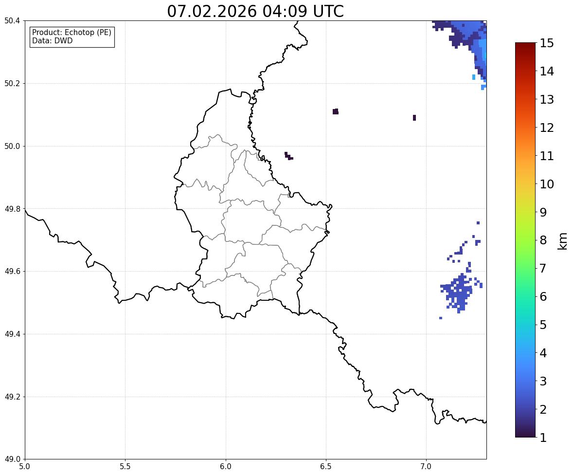
Task: Pick the dark red colorbar section at 15 km
Action: point(525,45)
